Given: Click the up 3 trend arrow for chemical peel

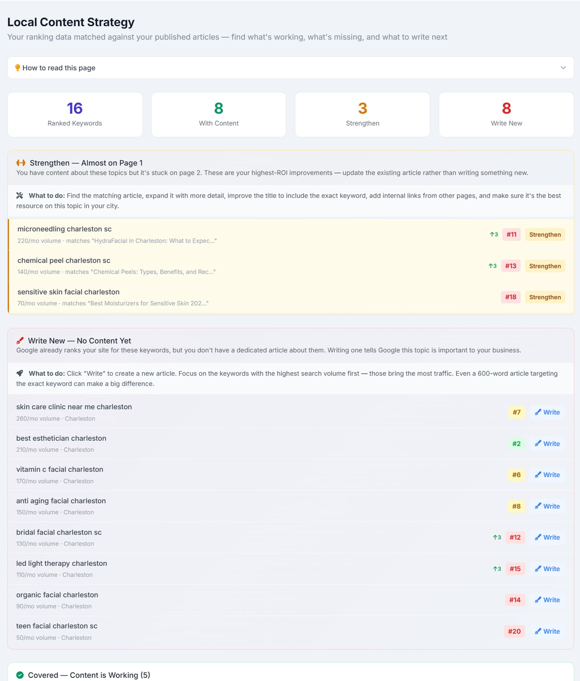Looking at the screenshot, I should (492, 266).
